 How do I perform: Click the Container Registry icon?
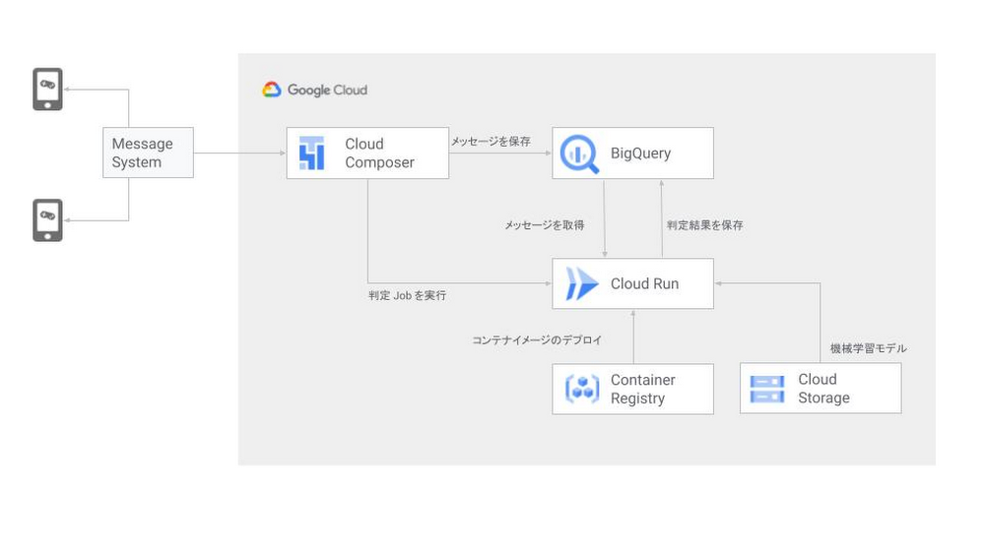pyautogui.click(x=582, y=389)
